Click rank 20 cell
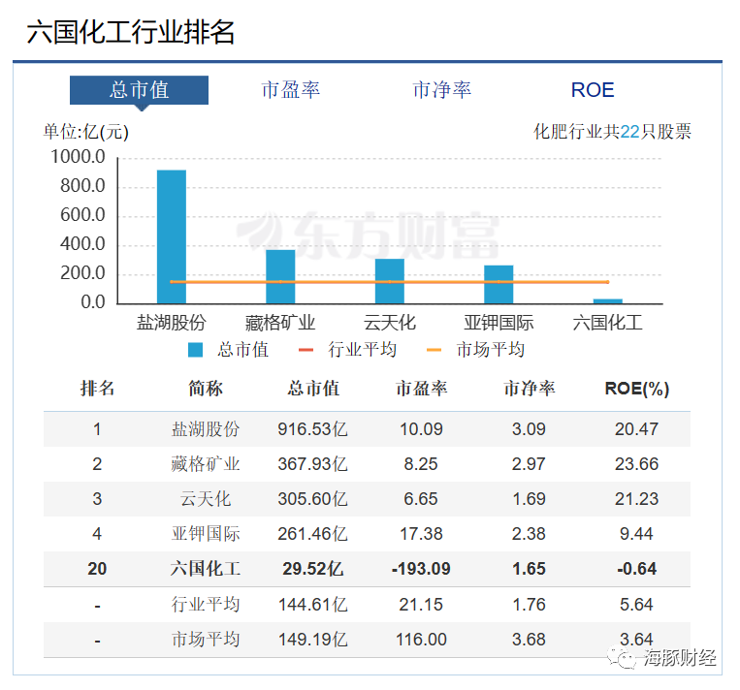 [97, 569]
